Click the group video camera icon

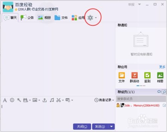tap(25, 100)
